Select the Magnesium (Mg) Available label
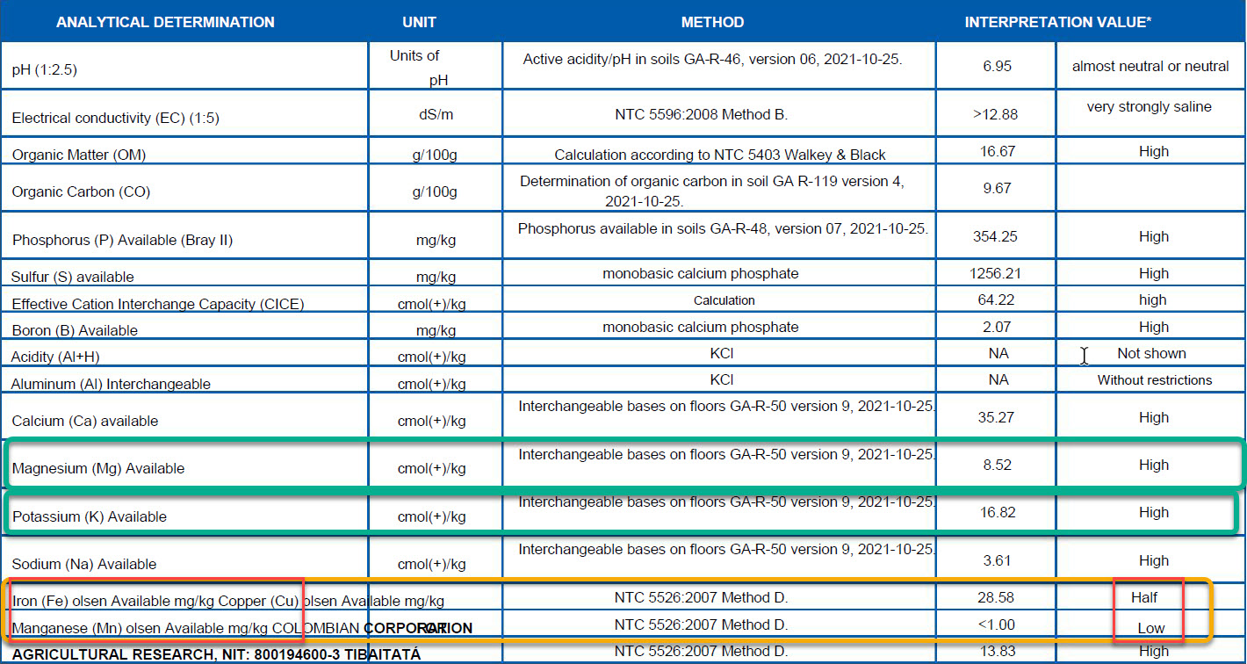The width and height of the screenshot is (1247, 664). 97,468
